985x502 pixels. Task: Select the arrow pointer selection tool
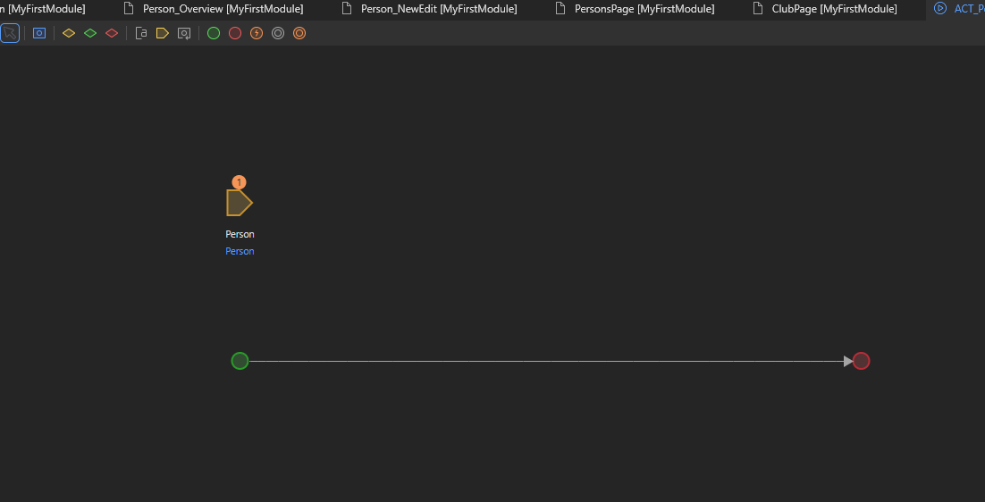point(10,33)
